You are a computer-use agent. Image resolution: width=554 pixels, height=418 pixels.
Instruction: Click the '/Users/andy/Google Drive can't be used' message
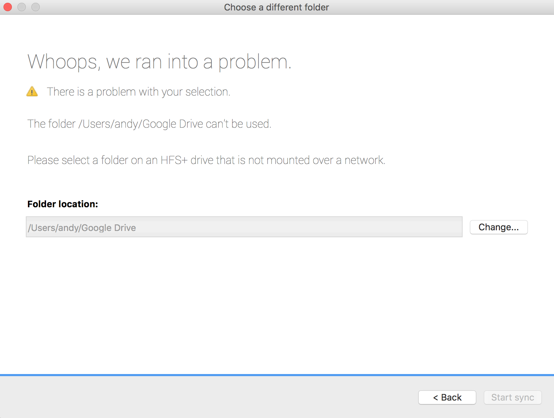149,124
